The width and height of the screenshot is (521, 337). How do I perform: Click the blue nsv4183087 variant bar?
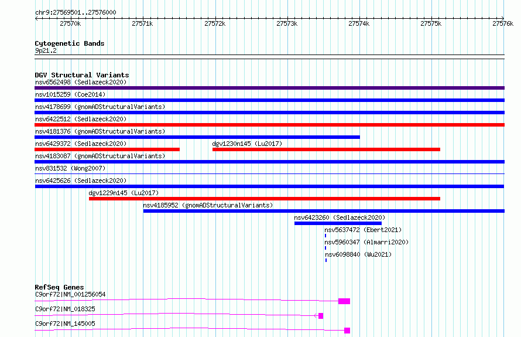pos(269,162)
